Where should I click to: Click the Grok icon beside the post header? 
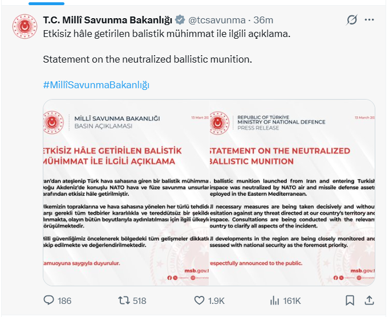click(x=352, y=20)
